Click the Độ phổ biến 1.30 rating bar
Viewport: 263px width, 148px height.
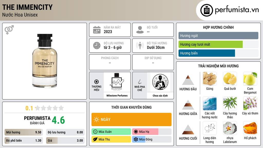[x=24, y=141]
